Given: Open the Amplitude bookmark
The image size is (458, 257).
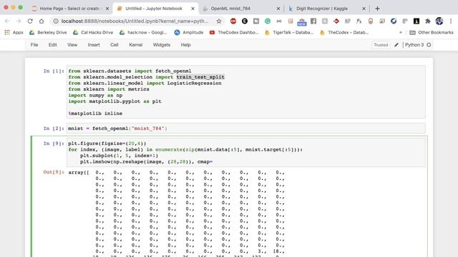Looking at the screenshot, I should point(189,32).
